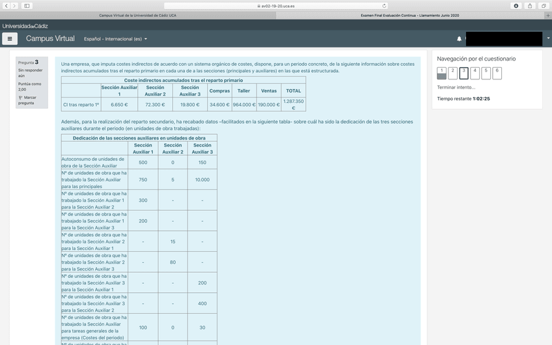The height and width of the screenshot is (345, 552).
Task: Switch to Campus Virtual de la Universidad de Cádiz tab
Action: (x=137, y=16)
